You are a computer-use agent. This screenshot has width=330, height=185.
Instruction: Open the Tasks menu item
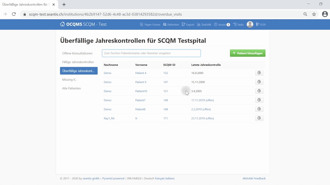point(238,25)
